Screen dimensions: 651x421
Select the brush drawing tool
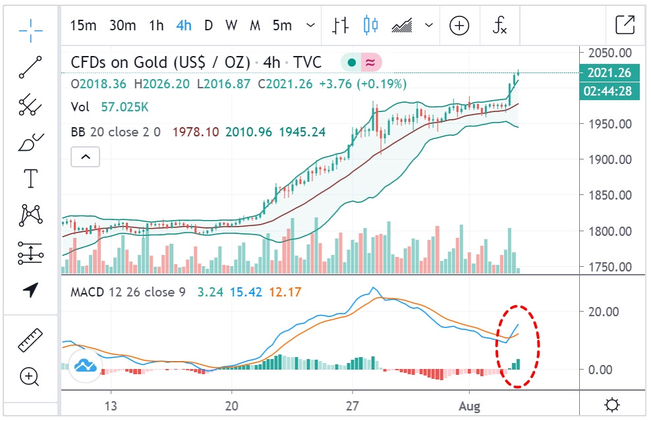(30, 142)
